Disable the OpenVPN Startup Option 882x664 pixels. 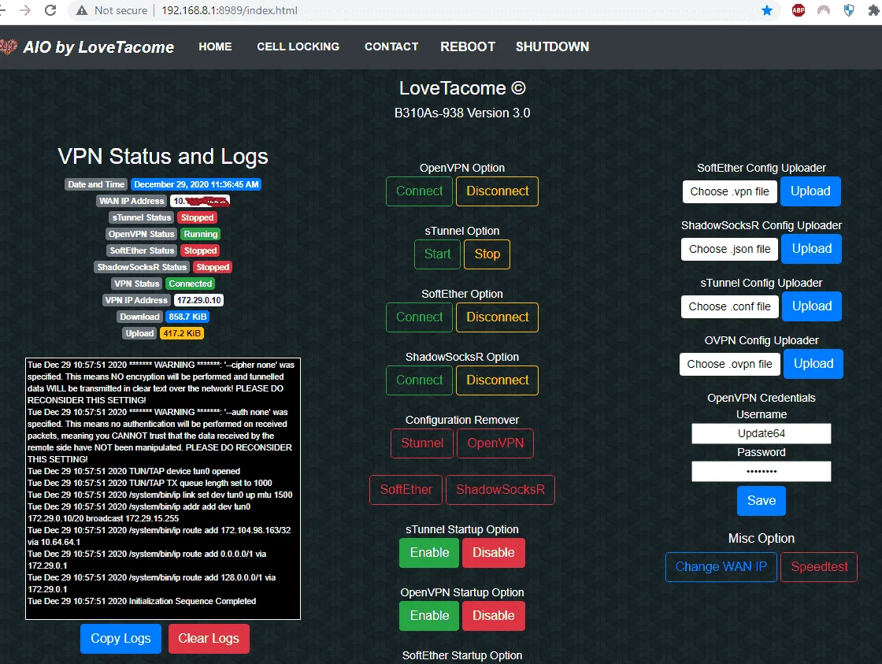point(493,616)
